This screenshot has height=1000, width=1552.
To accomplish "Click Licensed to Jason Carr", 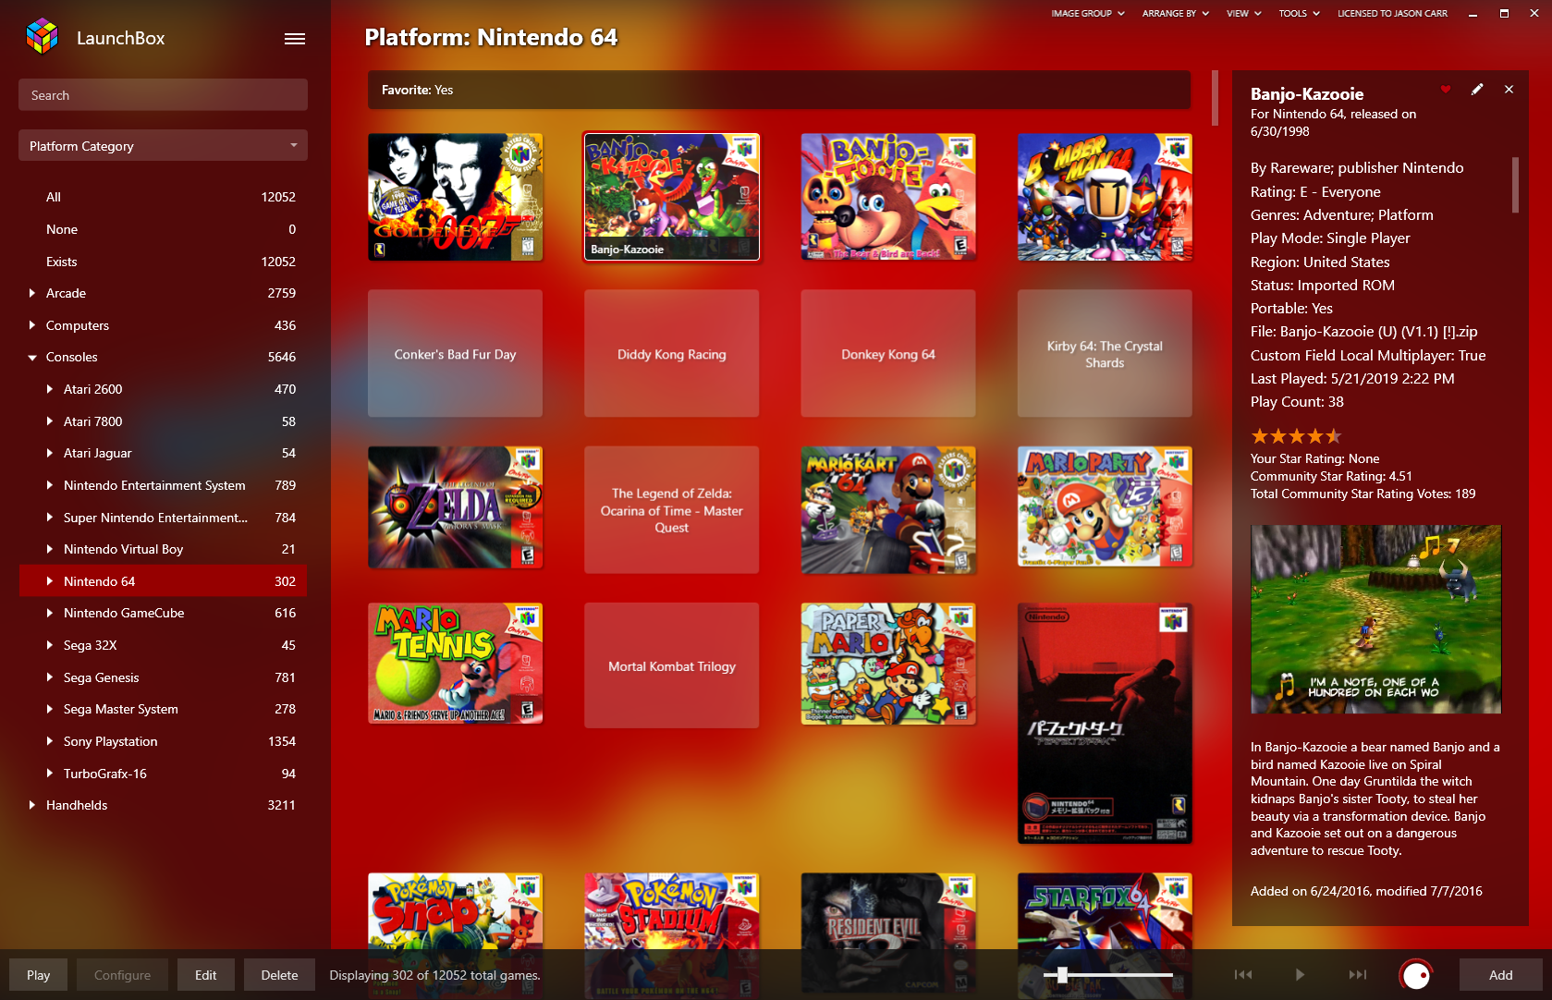I will point(1392,13).
